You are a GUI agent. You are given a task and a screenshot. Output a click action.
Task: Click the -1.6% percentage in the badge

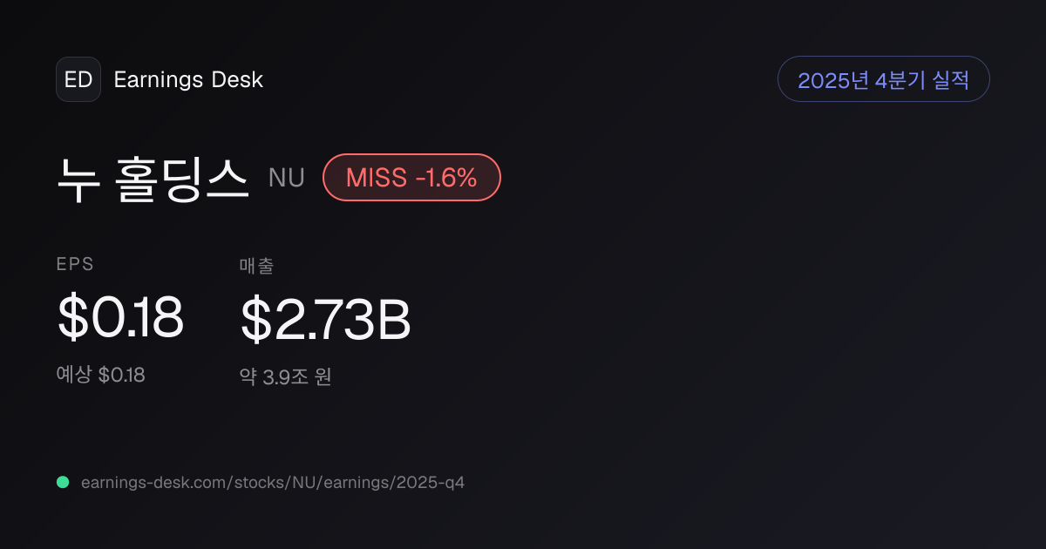[x=446, y=178]
